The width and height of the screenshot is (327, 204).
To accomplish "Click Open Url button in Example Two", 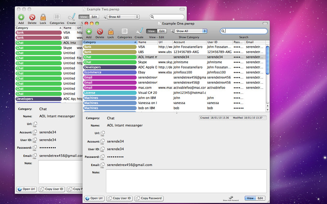I will (27, 189).
